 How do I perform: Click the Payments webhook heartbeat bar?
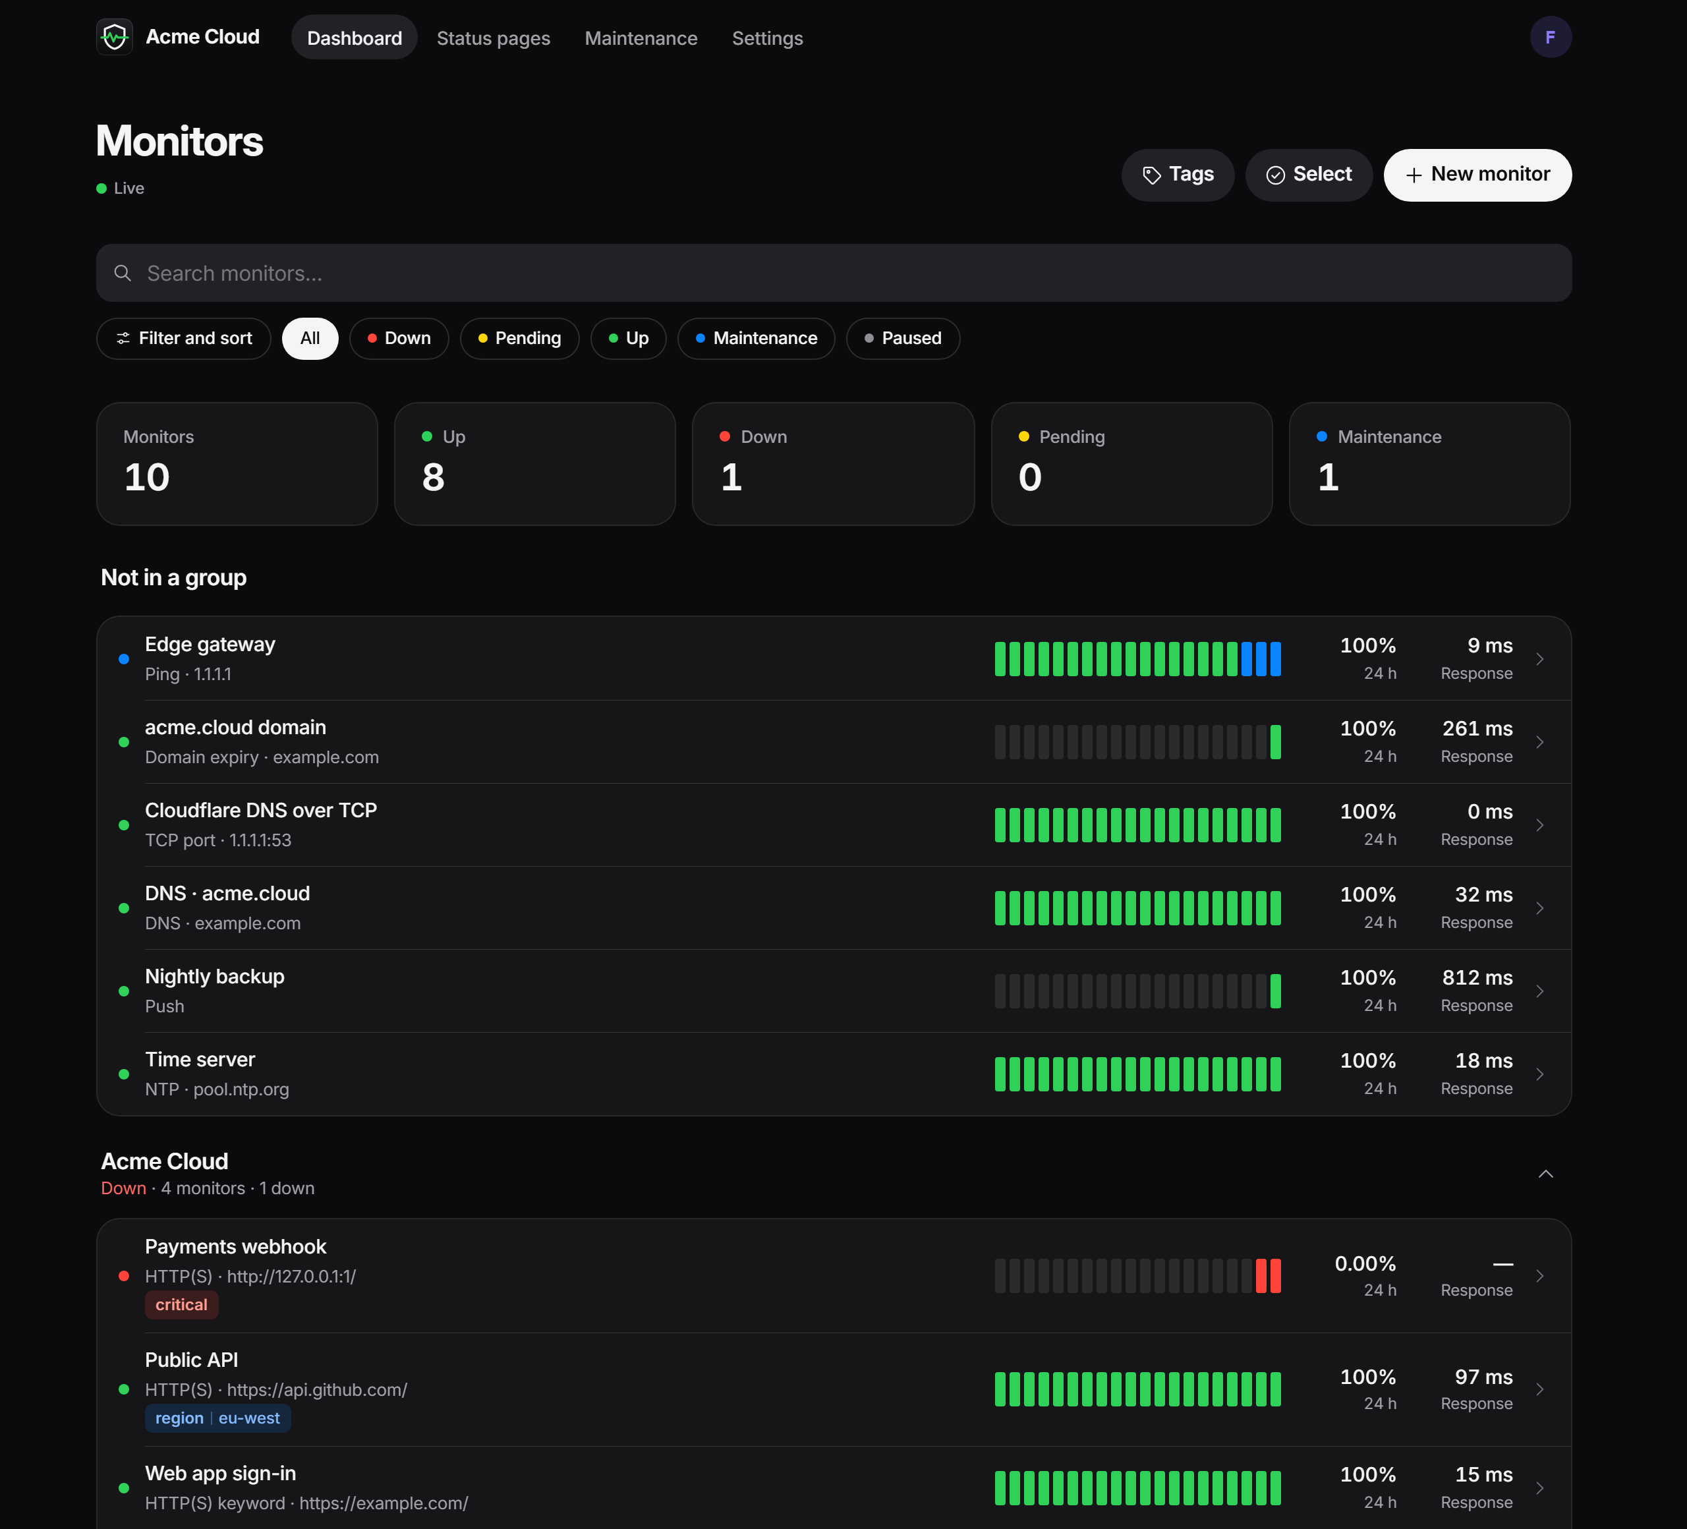coord(1137,1275)
